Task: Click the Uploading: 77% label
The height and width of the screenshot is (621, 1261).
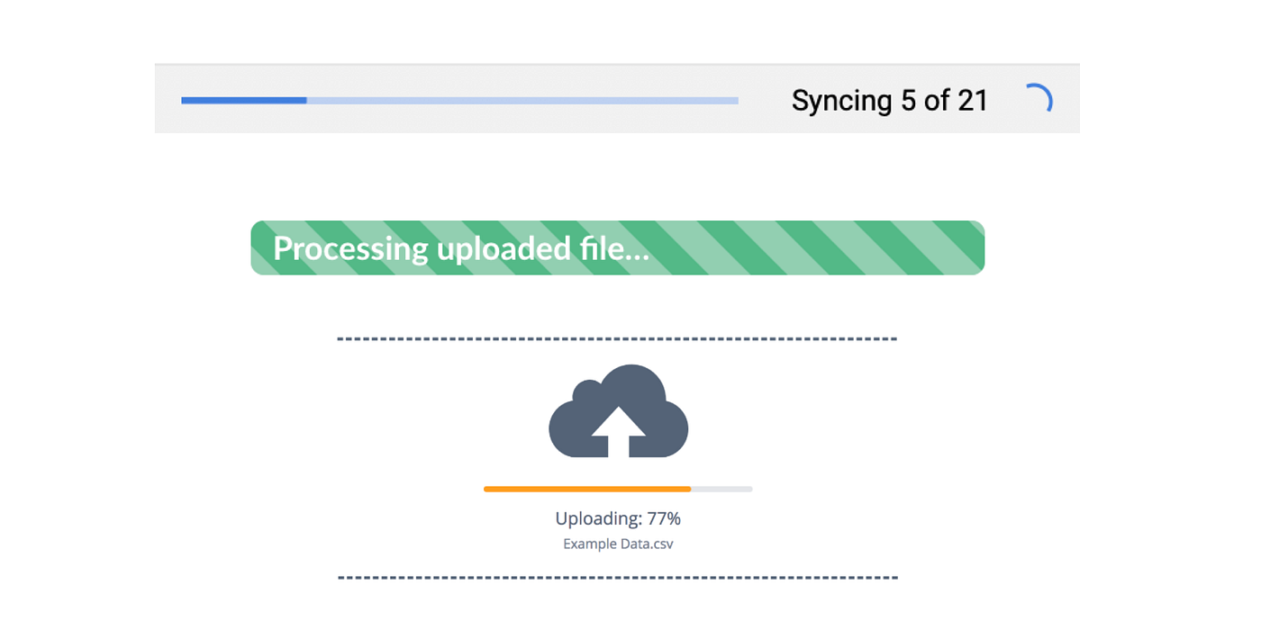Action: [618, 518]
